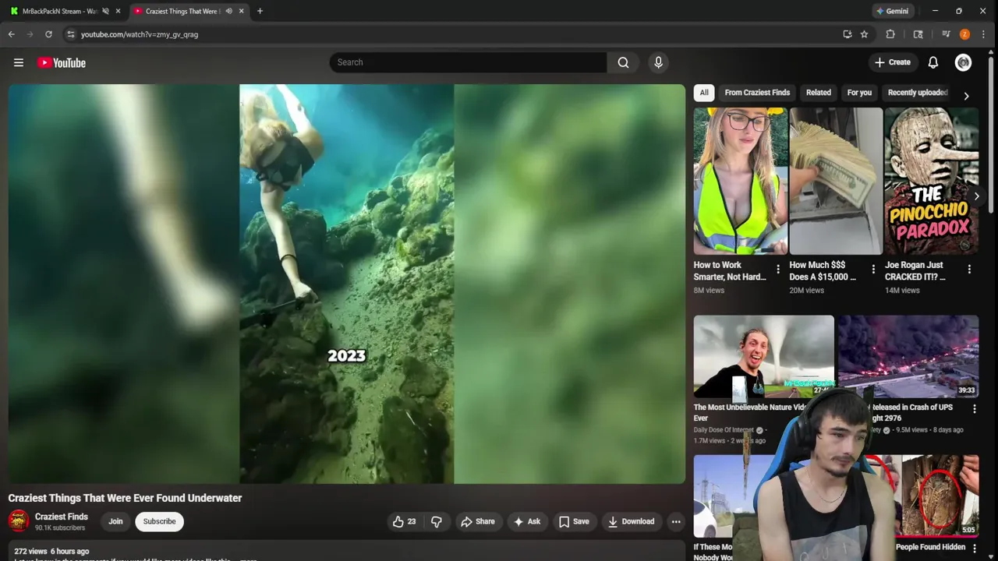Select the For you filter chip
The height and width of the screenshot is (561, 998).
[x=859, y=93]
